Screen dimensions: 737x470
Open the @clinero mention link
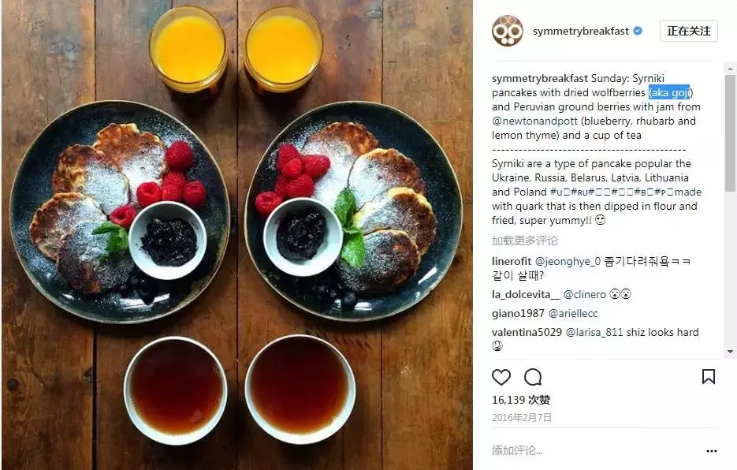coord(585,294)
